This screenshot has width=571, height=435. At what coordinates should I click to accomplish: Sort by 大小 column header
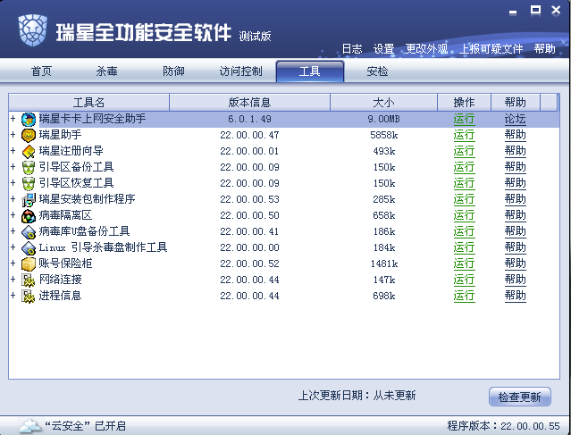383,103
